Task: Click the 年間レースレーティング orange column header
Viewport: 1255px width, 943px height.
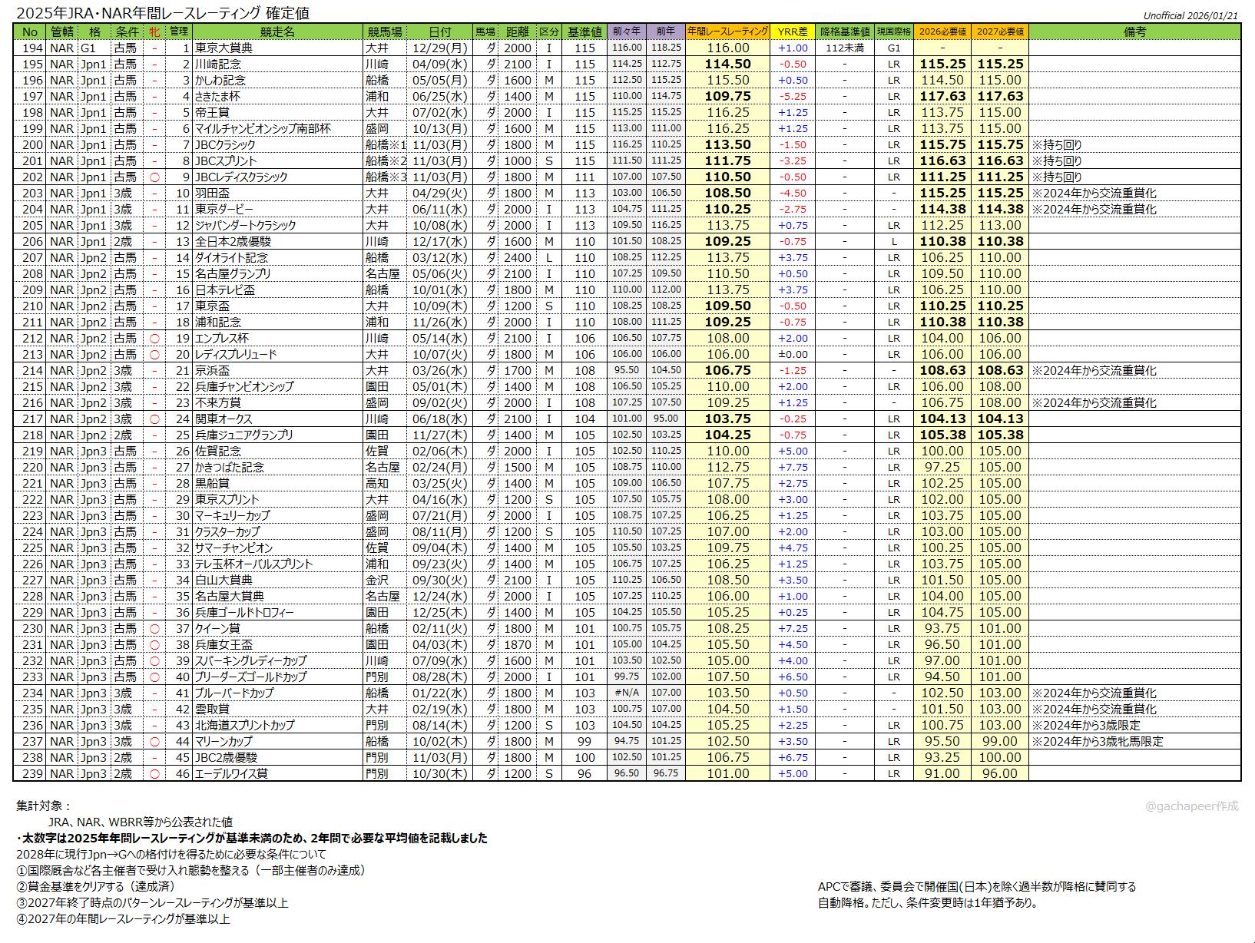Action: pos(727,31)
